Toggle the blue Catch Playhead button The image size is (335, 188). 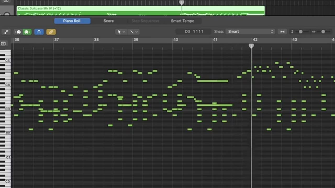click(x=39, y=32)
